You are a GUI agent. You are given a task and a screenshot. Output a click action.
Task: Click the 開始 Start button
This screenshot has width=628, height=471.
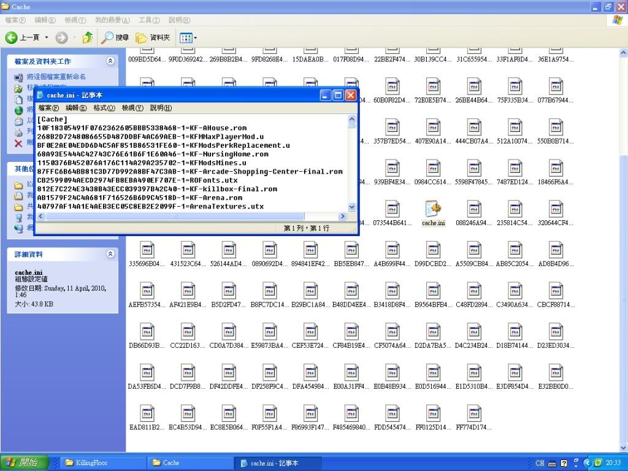click(x=22, y=462)
